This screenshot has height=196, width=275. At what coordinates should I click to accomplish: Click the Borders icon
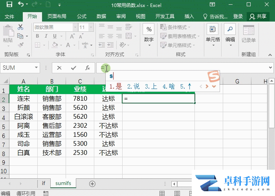[38, 45]
